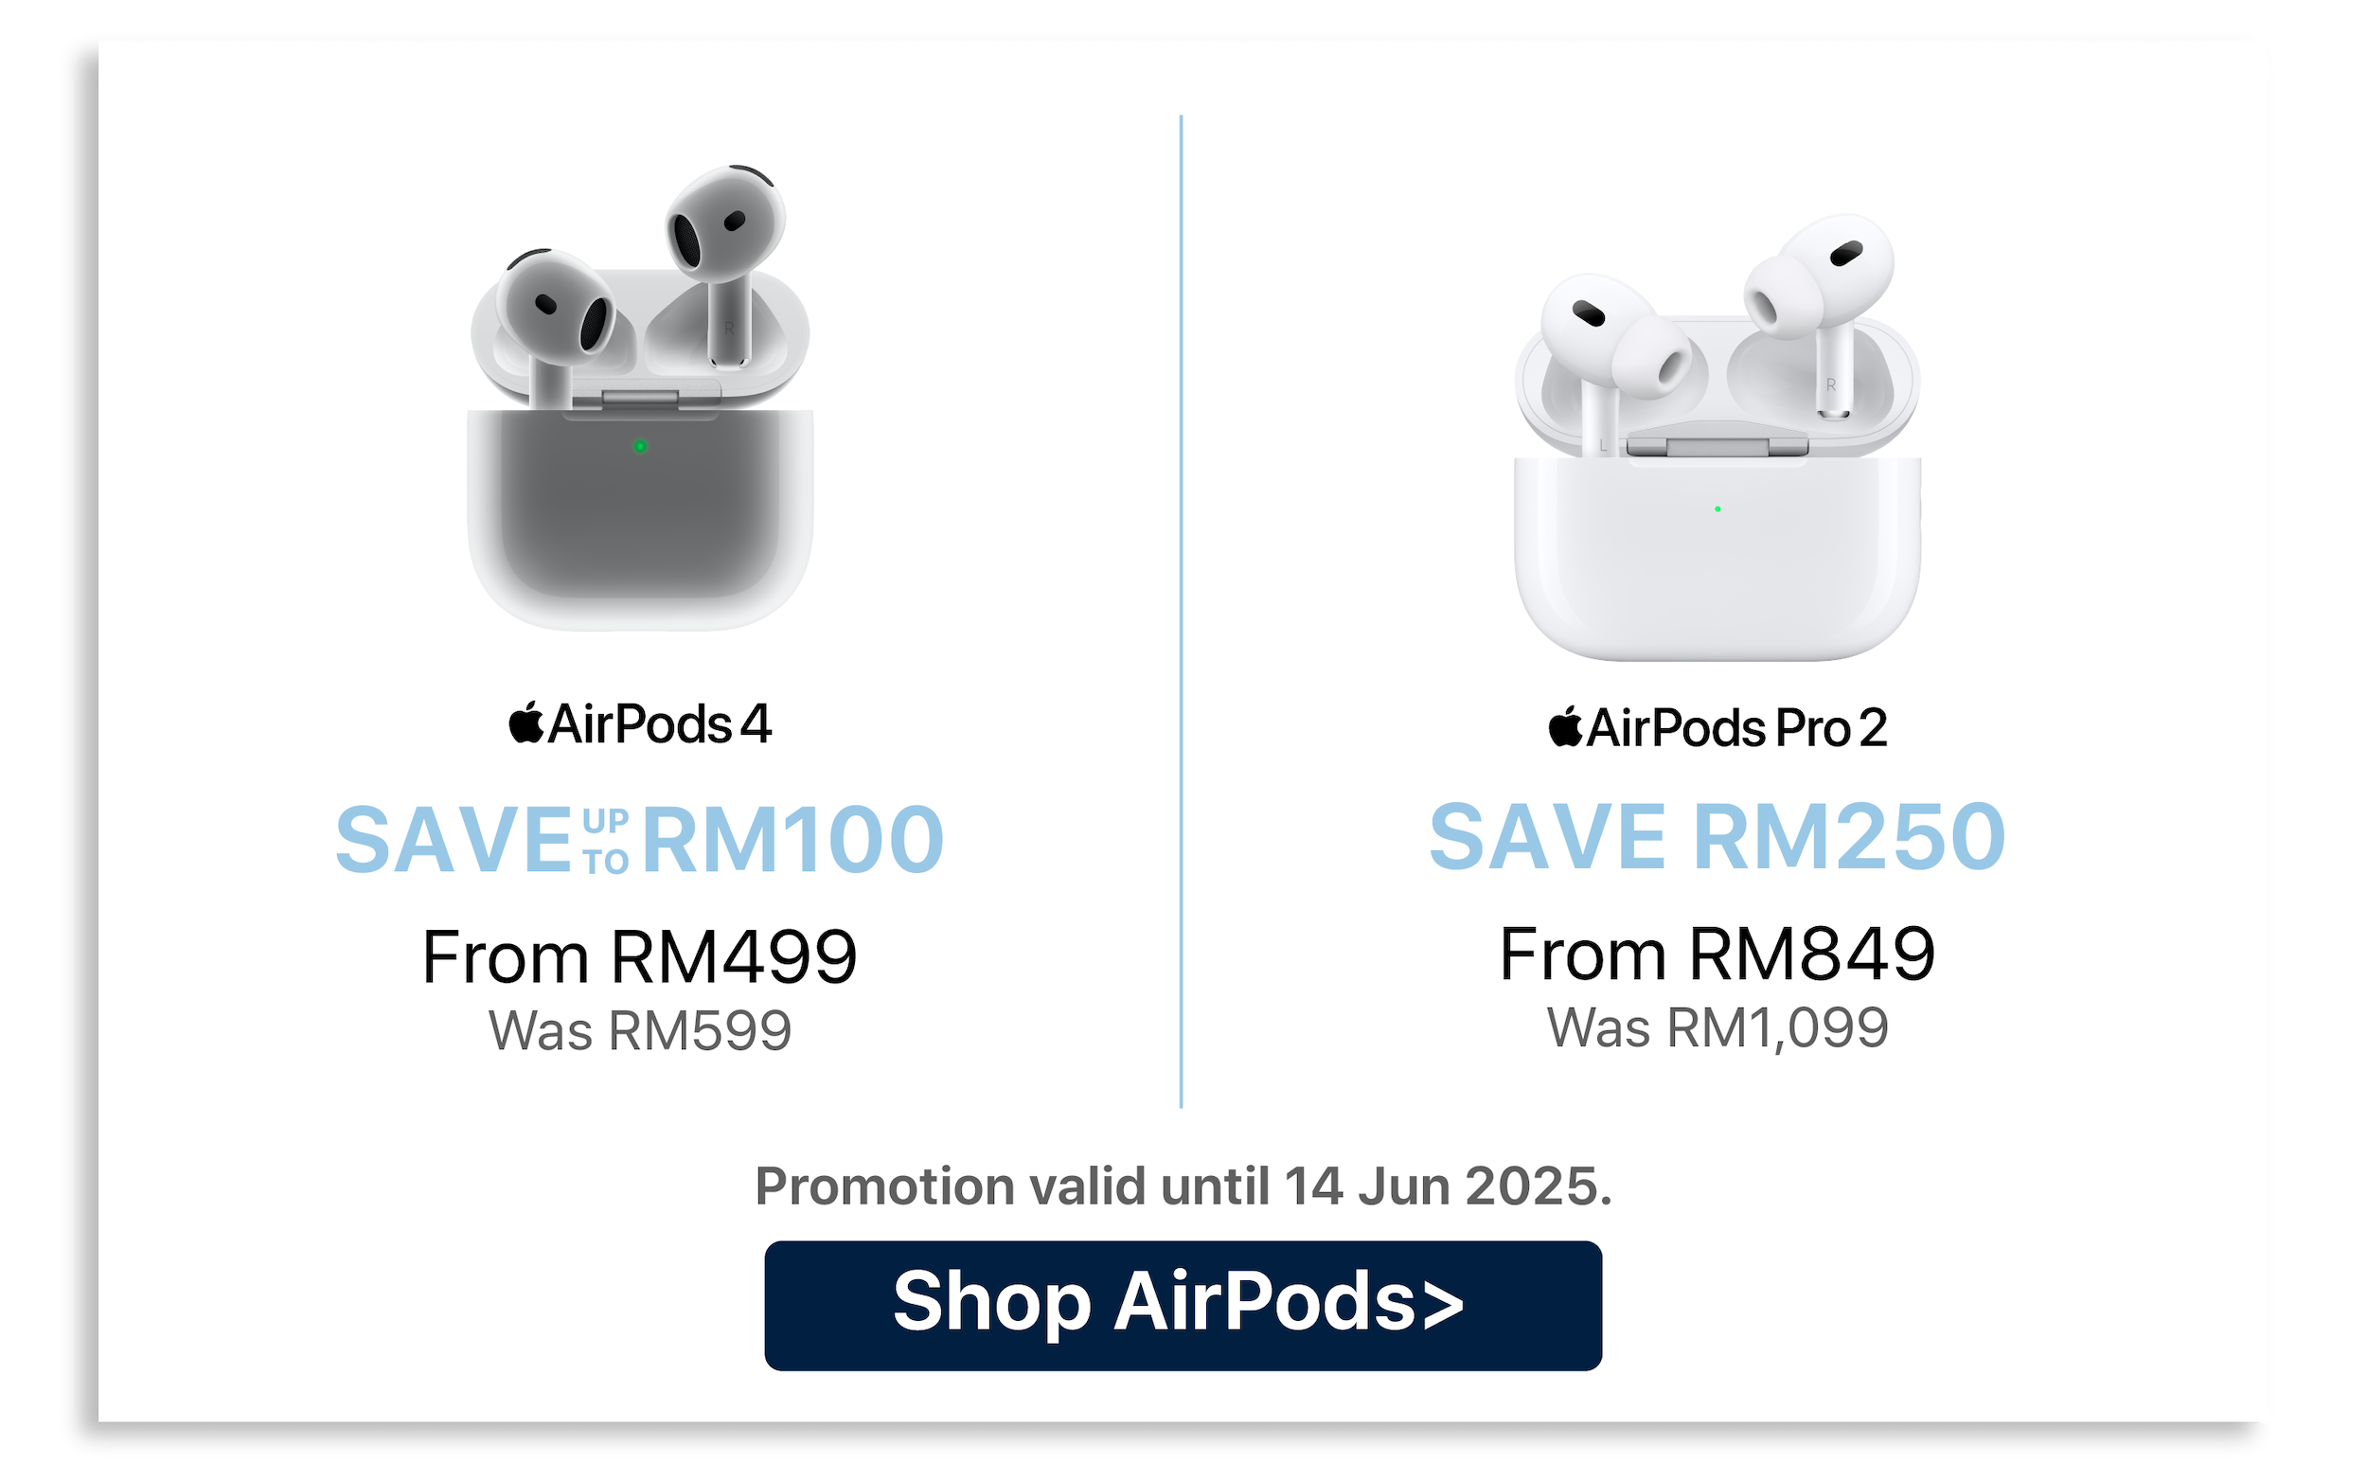The image size is (2367, 1463).
Task: Click the Apple logo beside AirPods 4
Action: pos(526,723)
